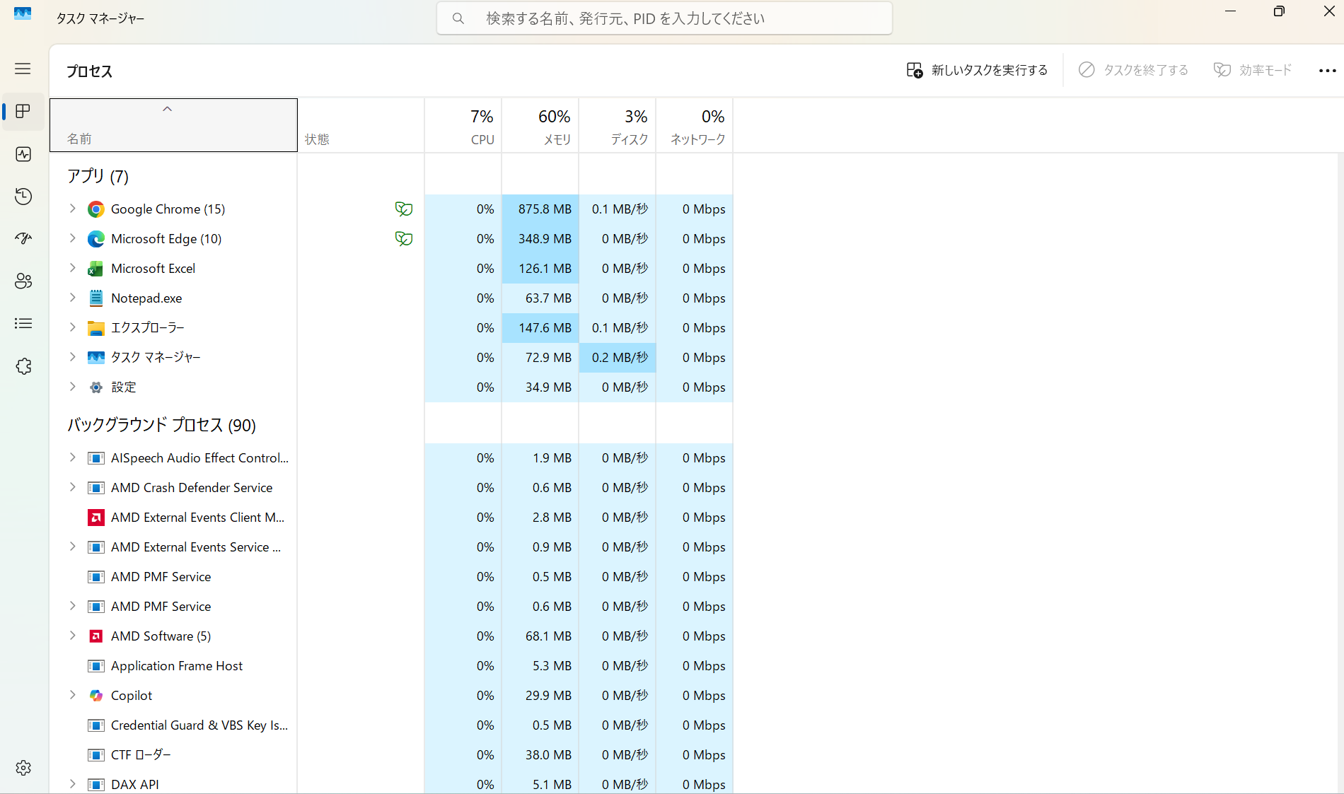
Task: Open the Services page in sidebar
Action: click(x=23, y=366)
